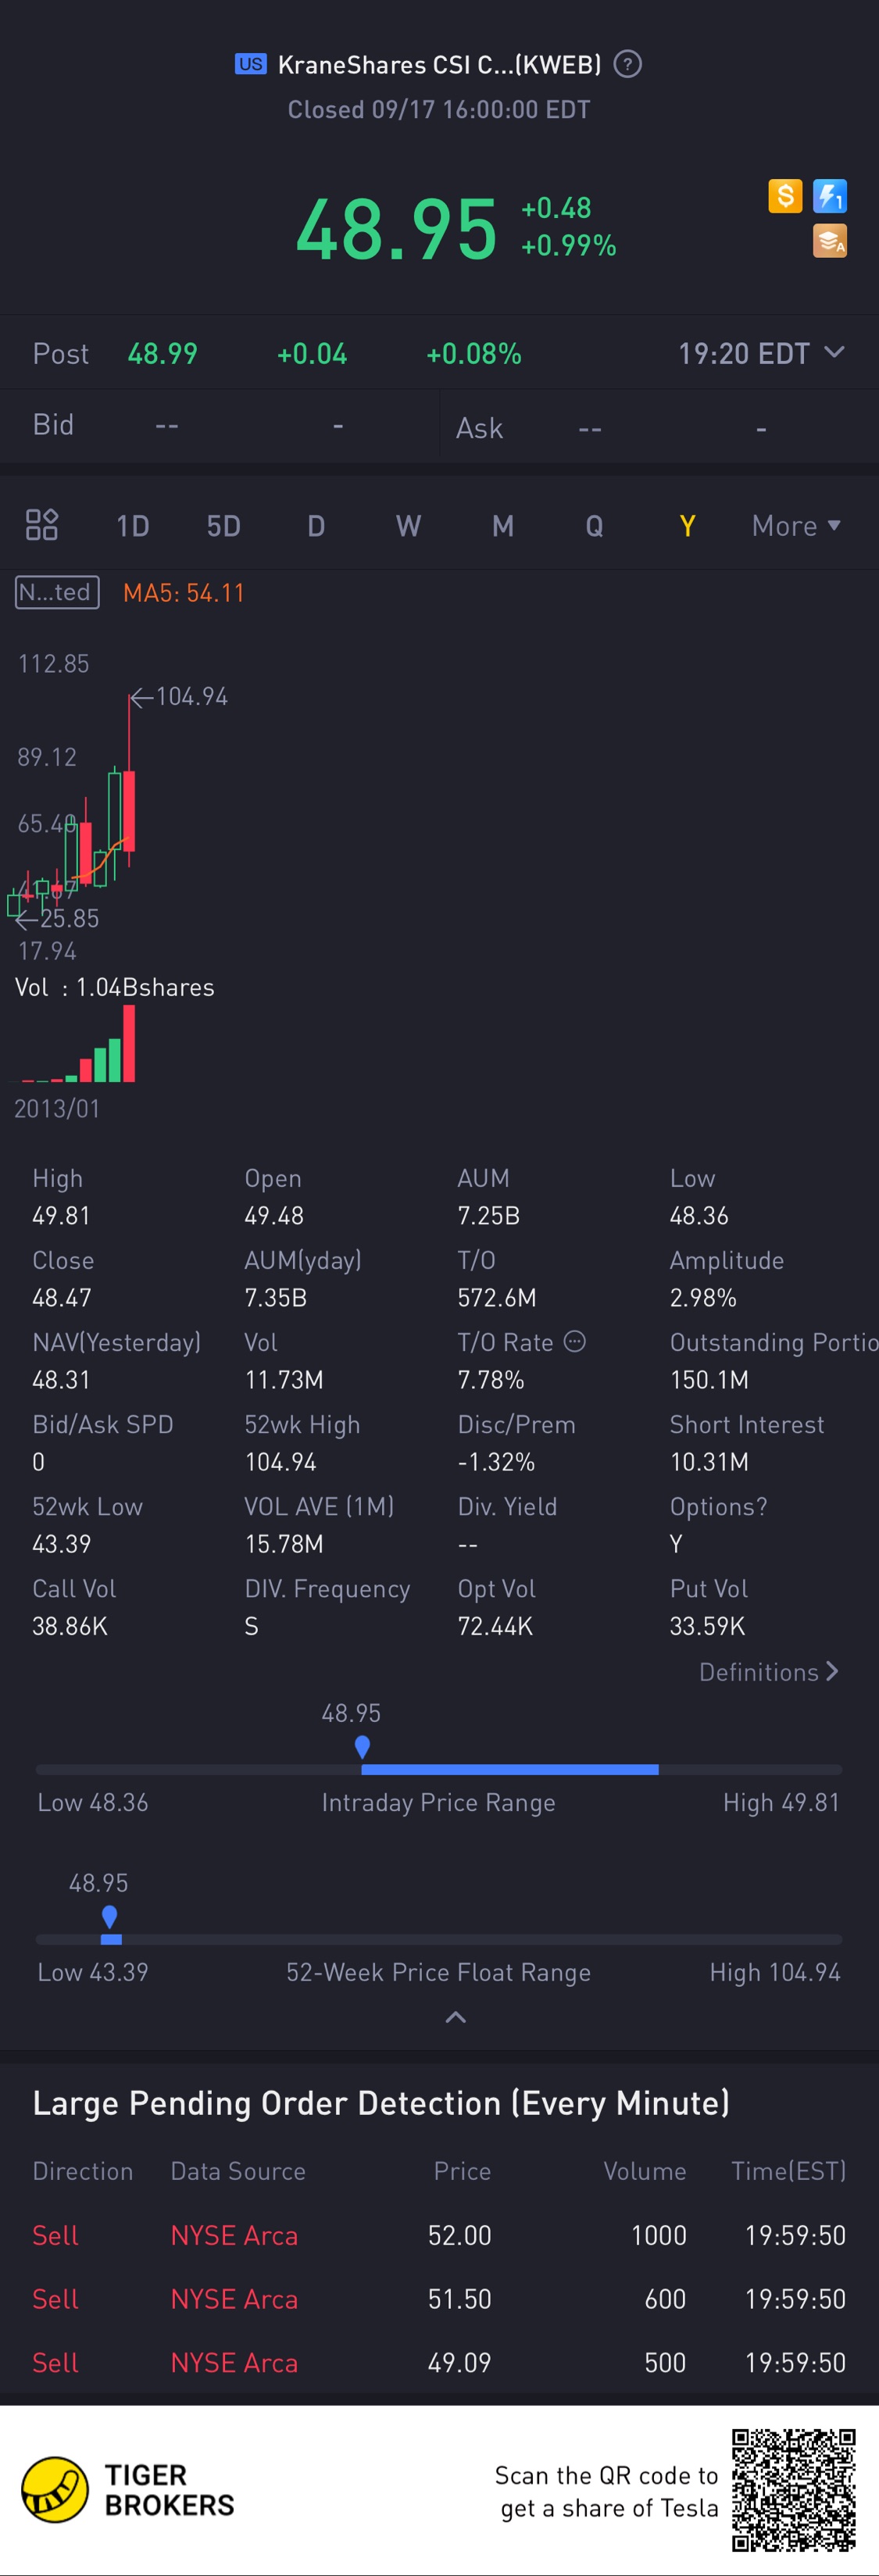Open the More chart periods dropdown
This screenshot has width=879, height=2576.
tap(795, 526)
